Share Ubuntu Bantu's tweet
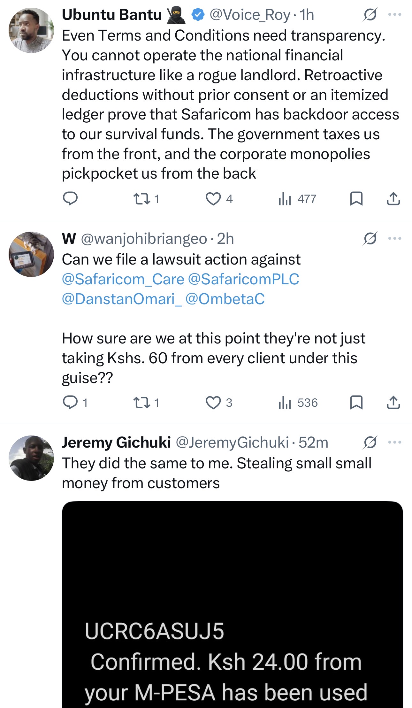 point(393,198)
